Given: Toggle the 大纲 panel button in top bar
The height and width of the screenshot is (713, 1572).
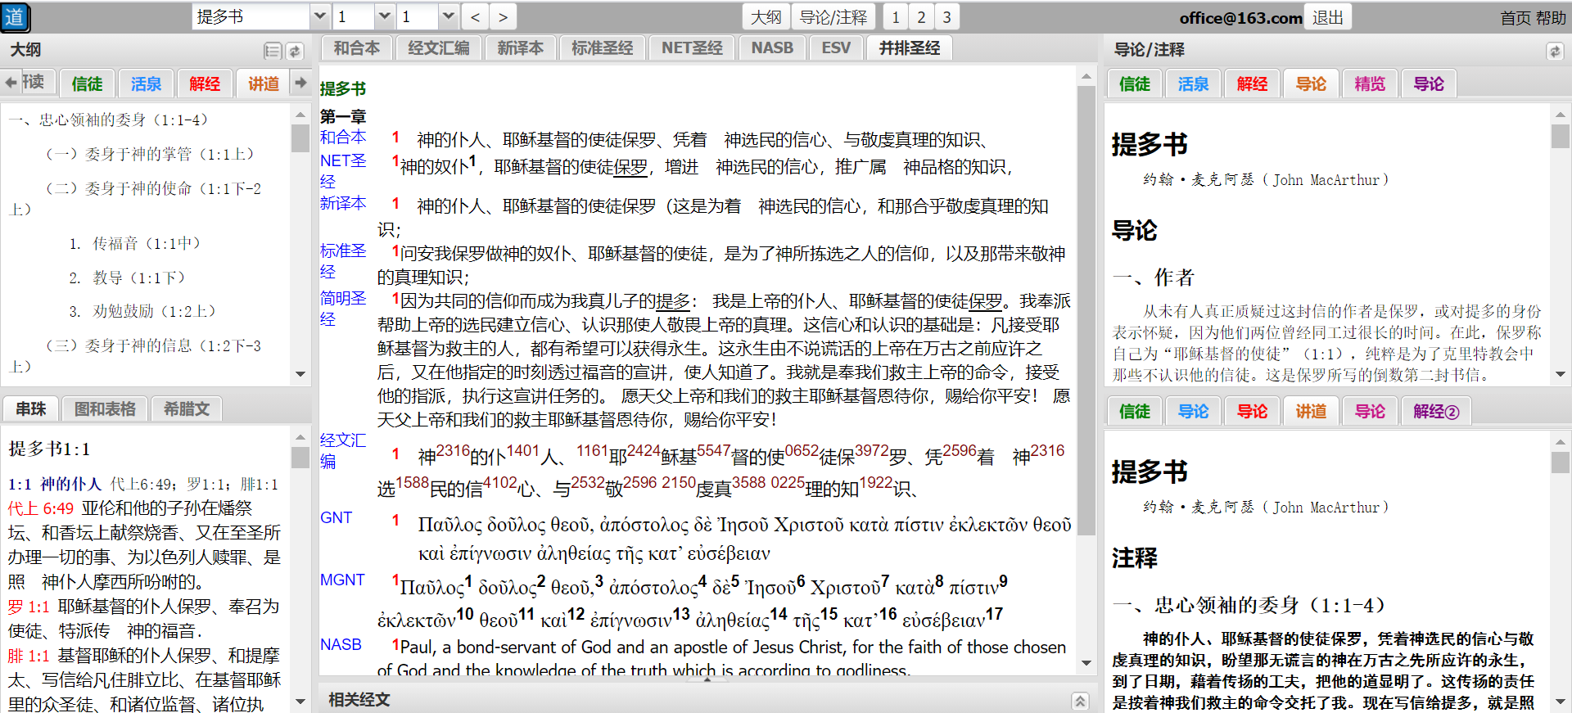Looking at the screenshot, I should pyautogui.click(x=766, y=17).
